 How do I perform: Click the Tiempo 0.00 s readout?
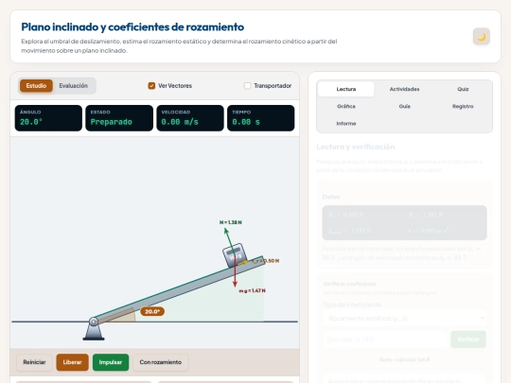(x=261, y=118)
